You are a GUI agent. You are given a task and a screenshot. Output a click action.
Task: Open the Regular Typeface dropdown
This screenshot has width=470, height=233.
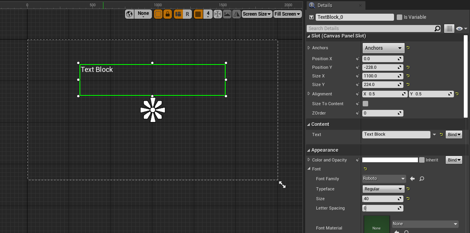click(383, 189)
